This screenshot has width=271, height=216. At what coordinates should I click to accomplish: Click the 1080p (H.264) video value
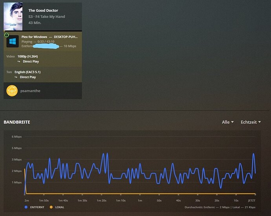pos(27,56)
